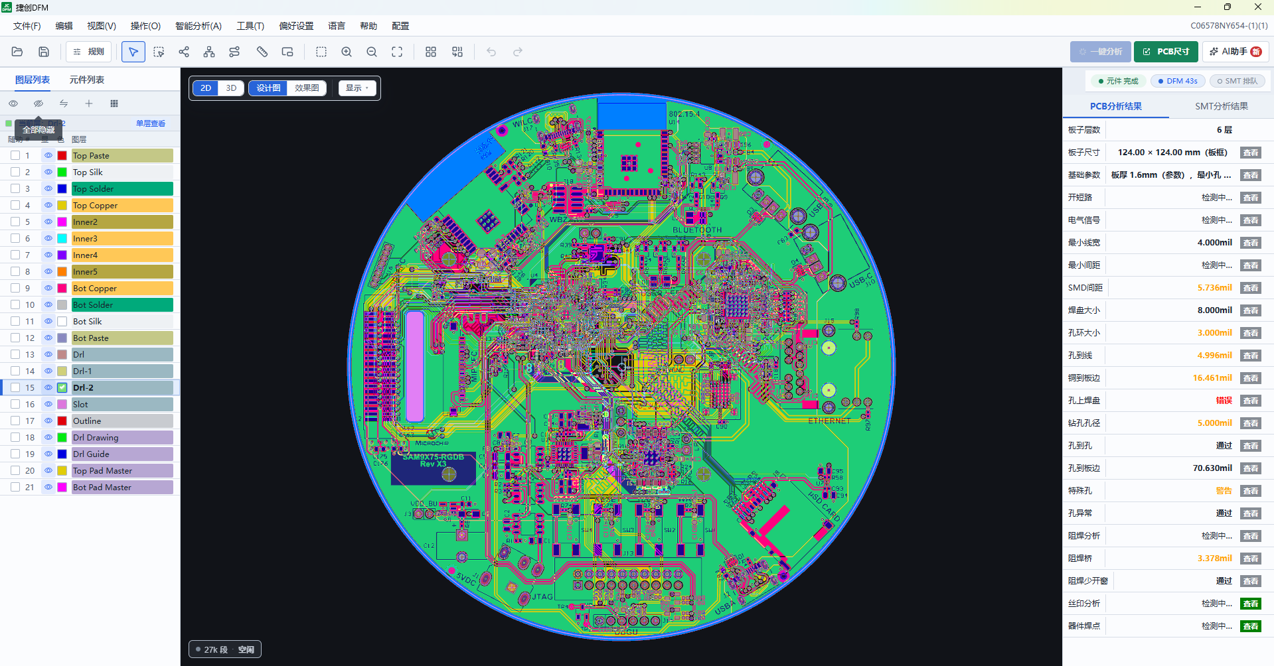The image size is (1274, 666).
Task: Select the Top Pad Master layer row
Action: point(90,470)
